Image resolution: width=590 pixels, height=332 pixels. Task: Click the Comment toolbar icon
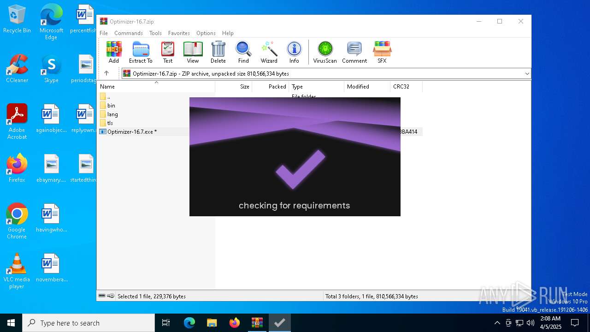tap(354, 52)
